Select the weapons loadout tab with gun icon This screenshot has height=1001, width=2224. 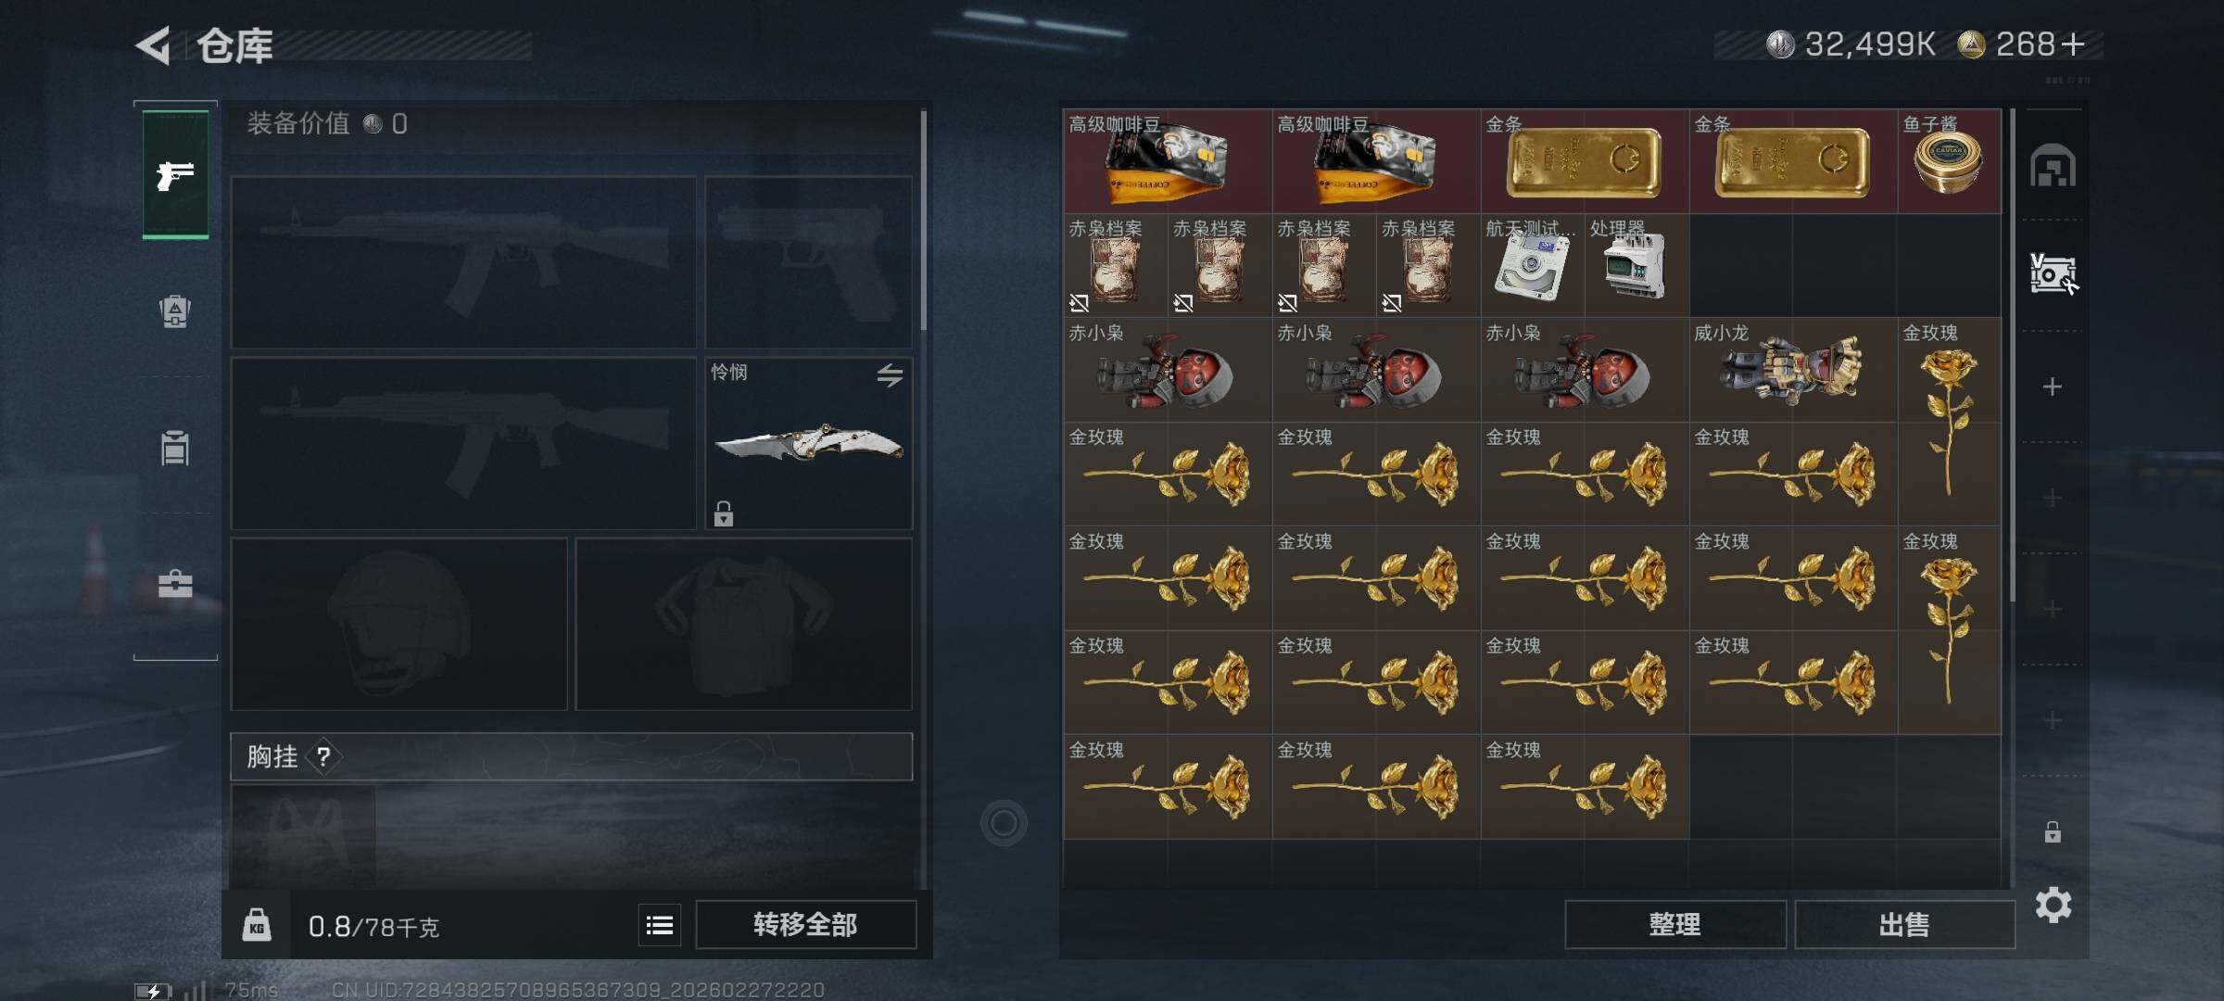click(x=175, y=174)
